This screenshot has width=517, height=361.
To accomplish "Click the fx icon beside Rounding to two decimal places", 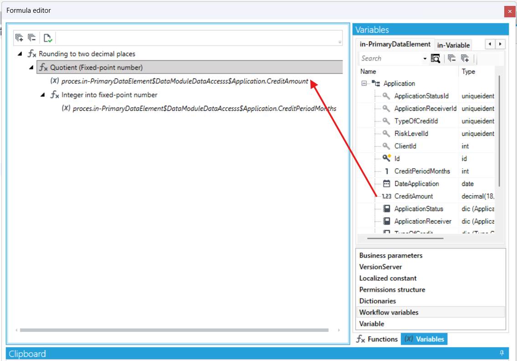I will pyautogui.click(x=31, y=53).
